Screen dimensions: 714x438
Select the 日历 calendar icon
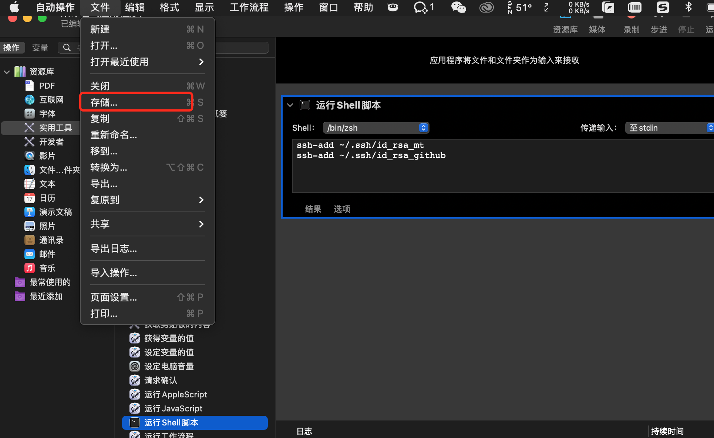coord(29,198)
